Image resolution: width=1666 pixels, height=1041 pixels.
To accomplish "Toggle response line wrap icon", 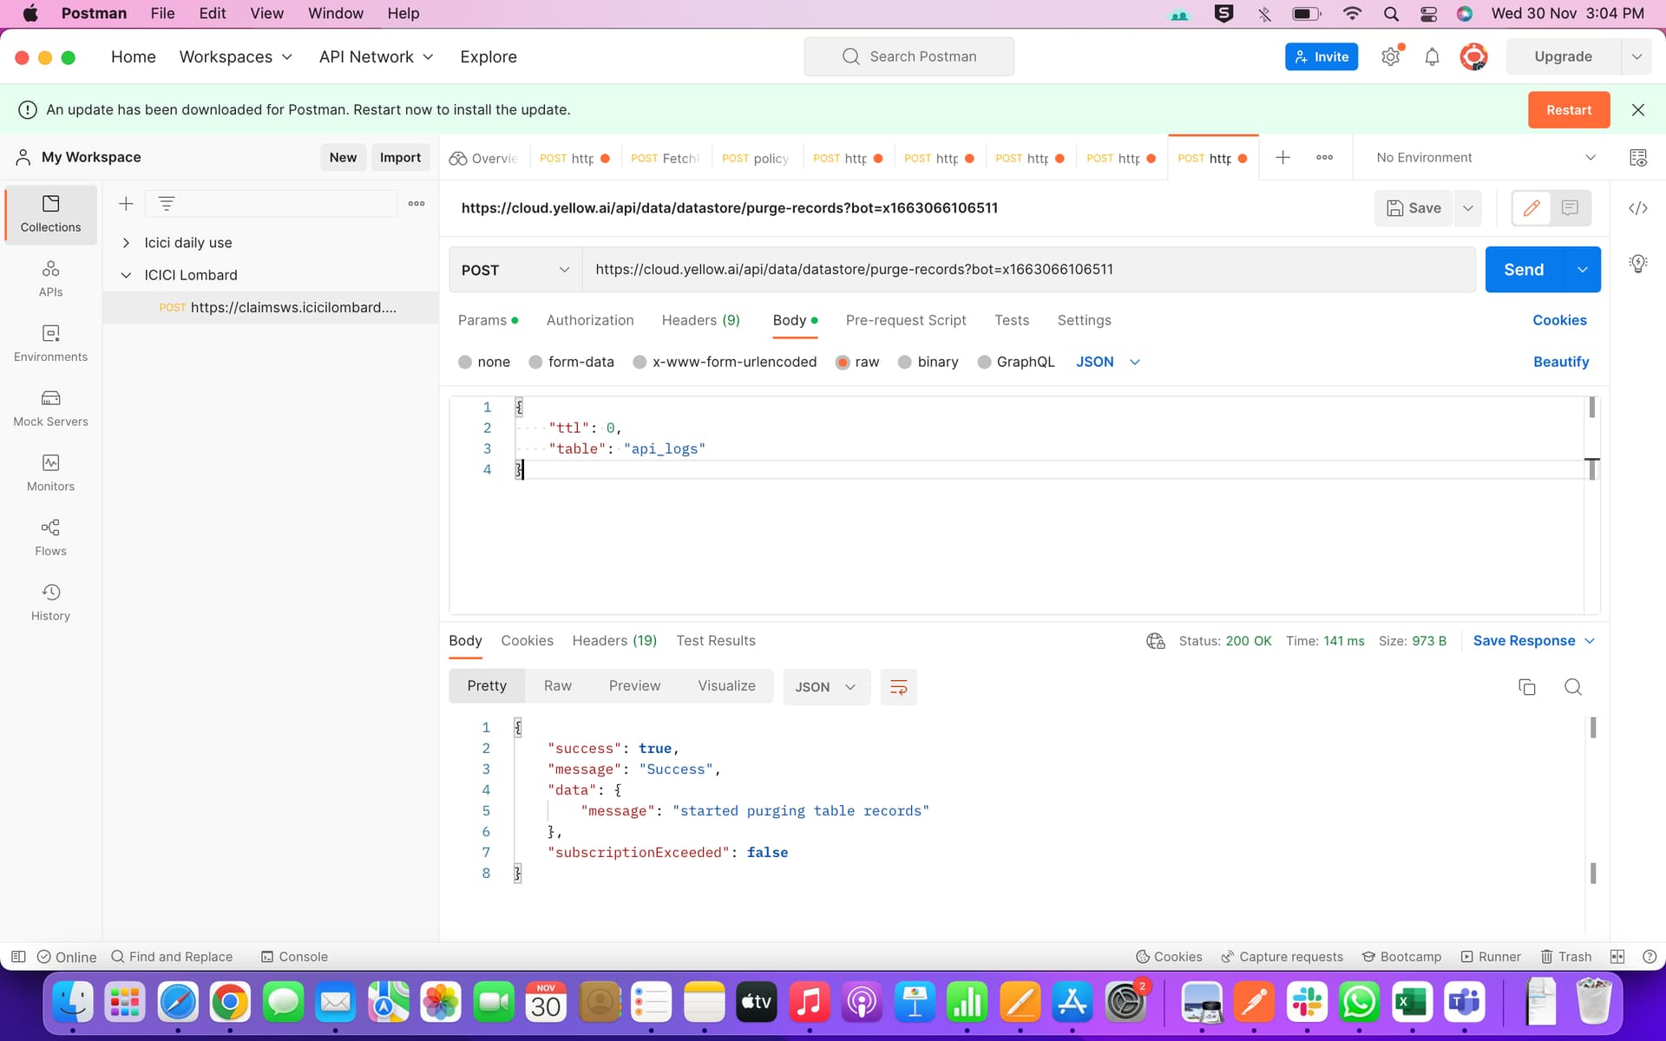I will point(898,687).
